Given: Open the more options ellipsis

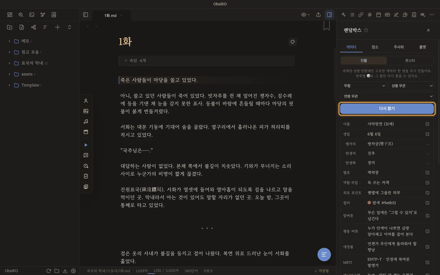Looking at the screenshot, I should pyautogui.click(x=432, y=15).
